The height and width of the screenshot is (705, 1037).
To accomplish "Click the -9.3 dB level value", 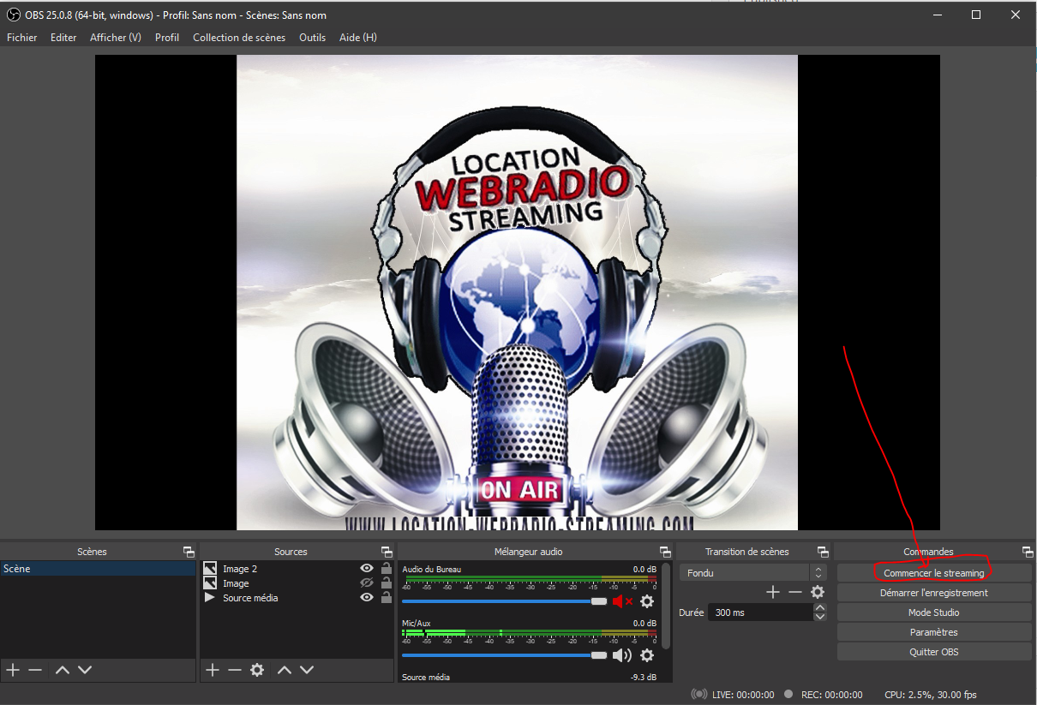I will (643, 678).
